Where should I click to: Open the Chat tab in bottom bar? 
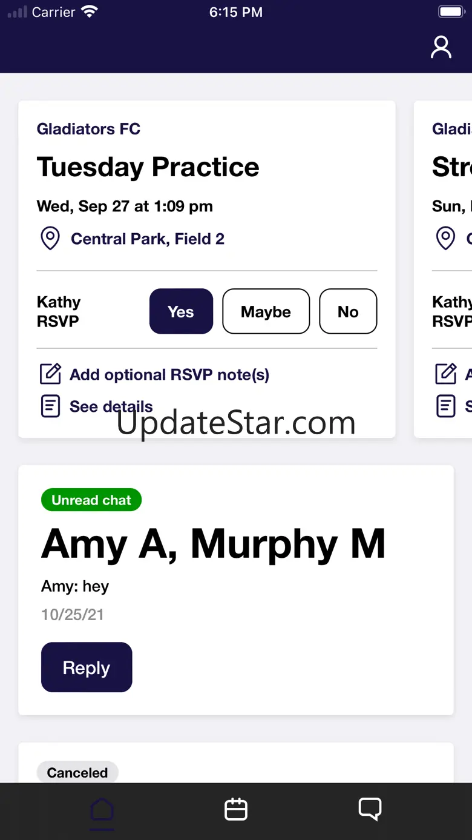[x=370, y=810]
